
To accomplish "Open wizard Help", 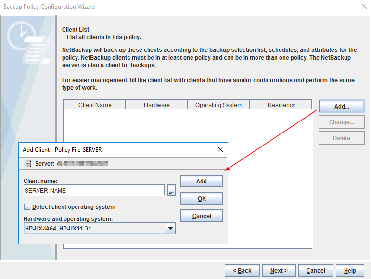I will coord(350,271).
